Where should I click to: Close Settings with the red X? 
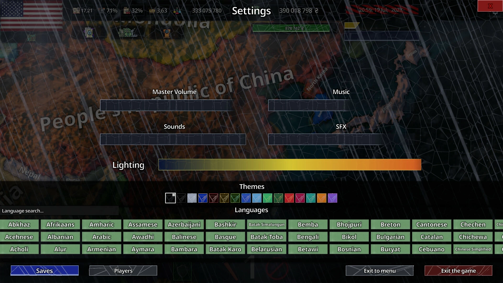pyautogui.click(x=490, y=6)
